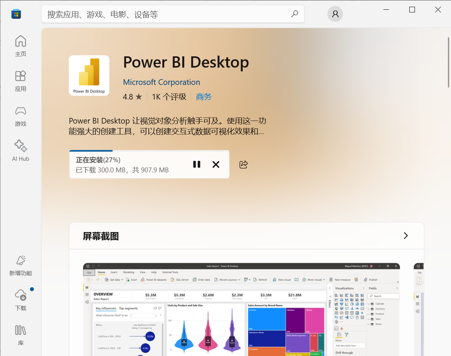Open the second partially visible screenshot
The image size is (451, 356).
tap(419, 309)
